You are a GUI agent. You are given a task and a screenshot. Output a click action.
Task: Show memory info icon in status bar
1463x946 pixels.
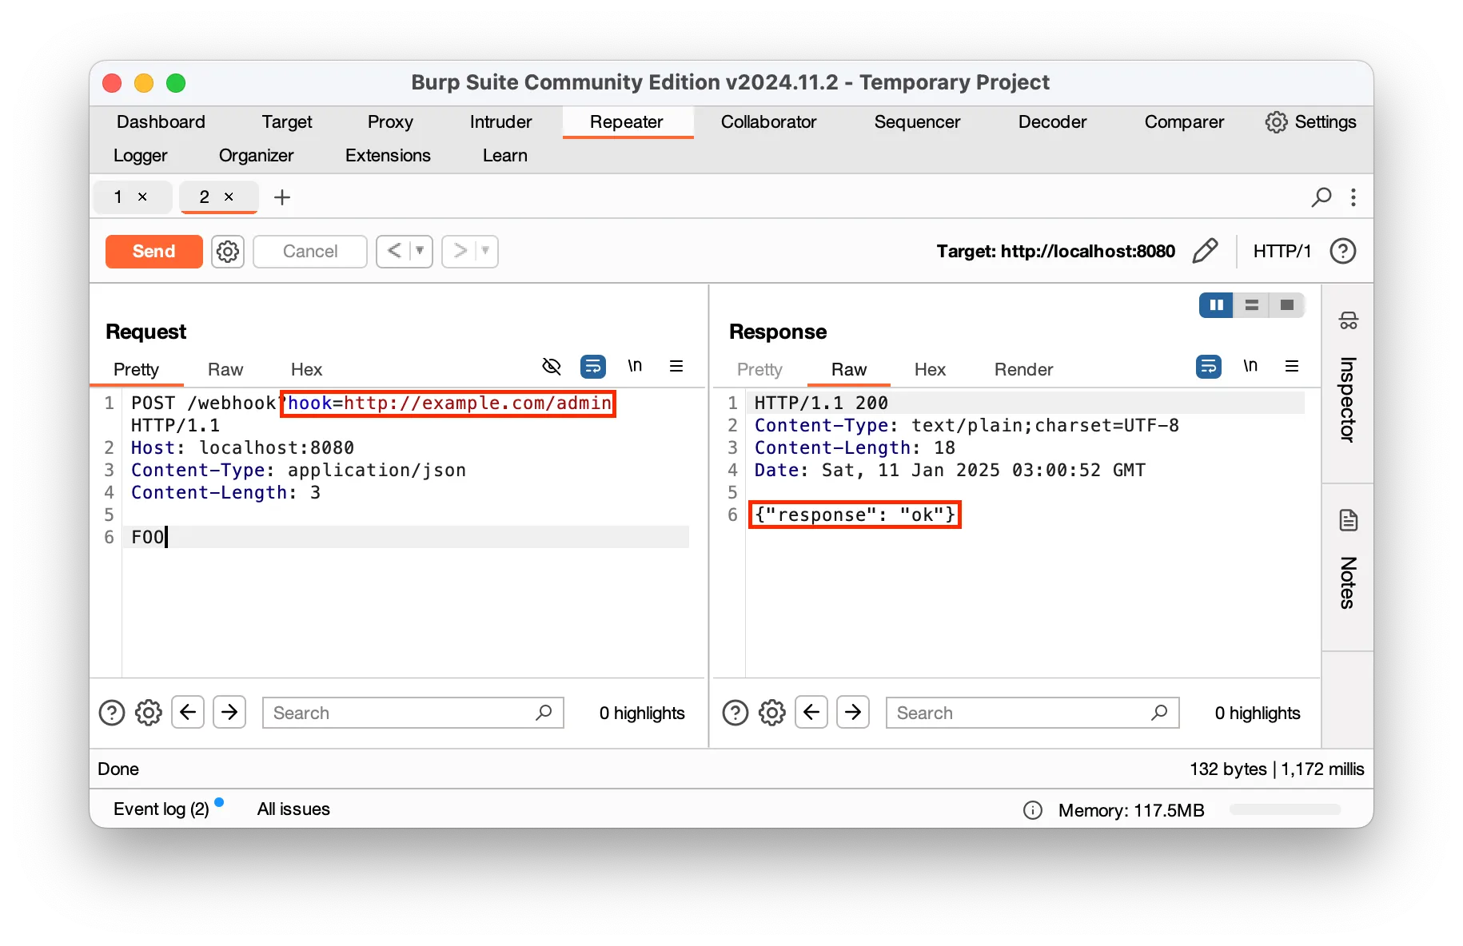pyautogui.click(x=1033, y=810)
